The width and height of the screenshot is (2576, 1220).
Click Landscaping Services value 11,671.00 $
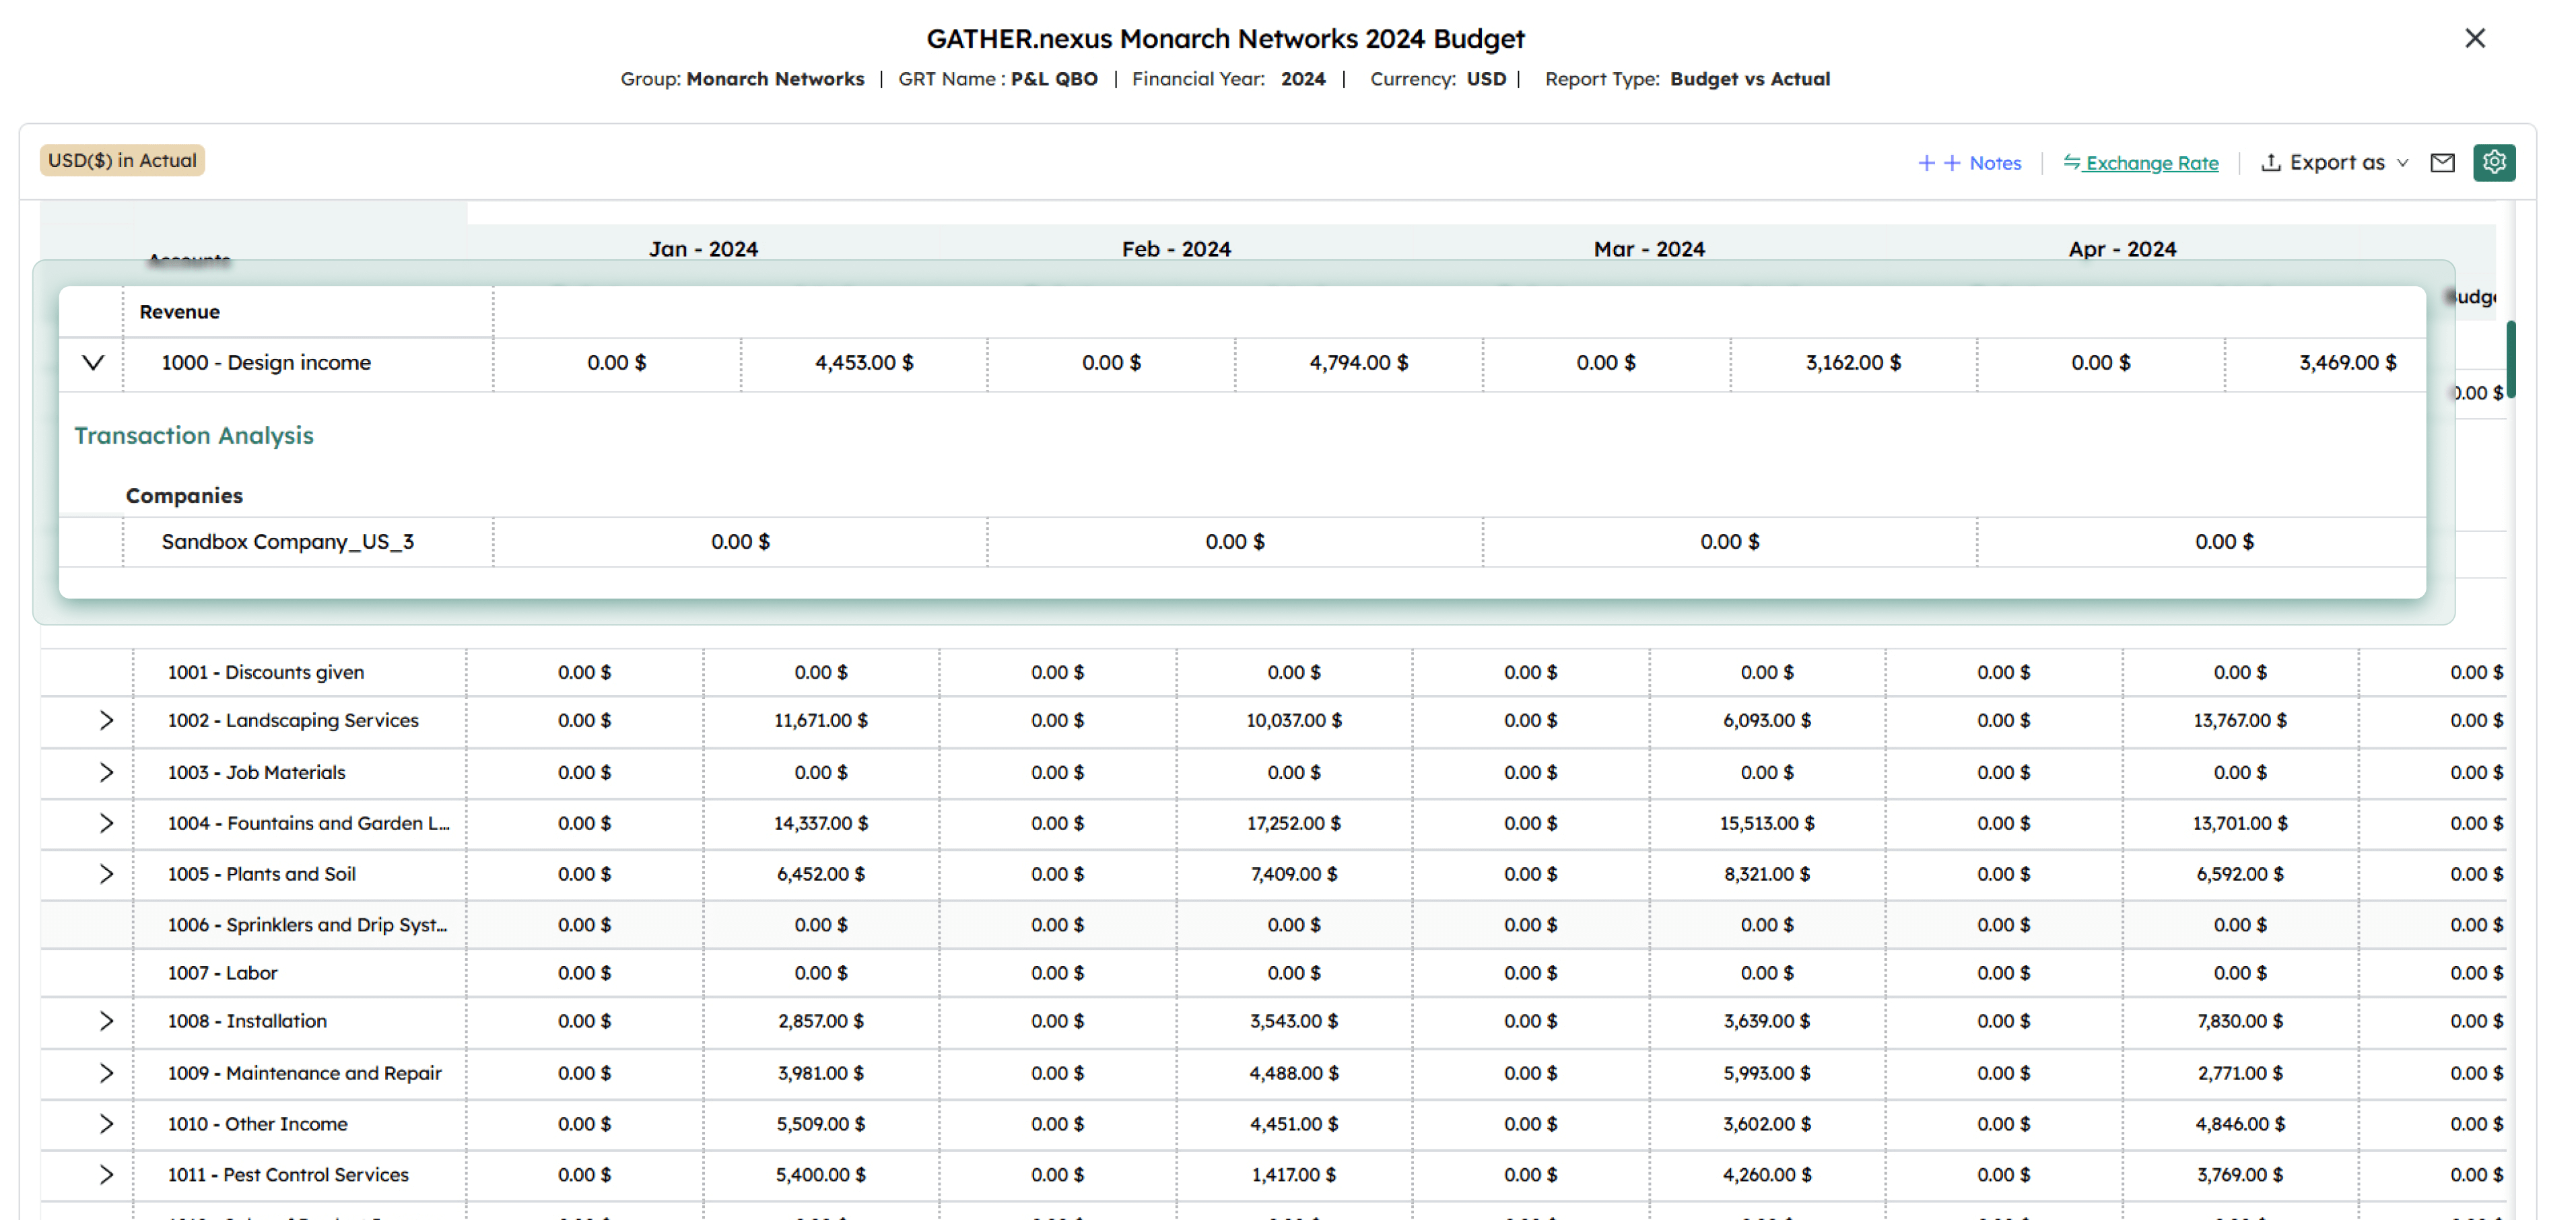[821, 720]
